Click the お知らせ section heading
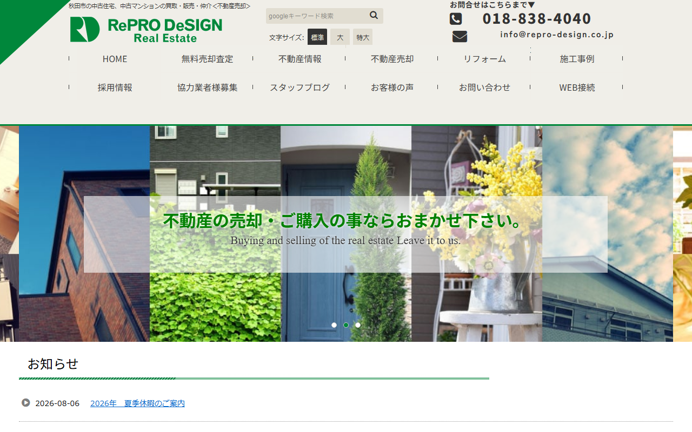 pyautogui.click(x=53, y=364)
